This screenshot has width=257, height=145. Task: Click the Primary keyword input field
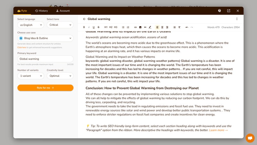click(x=45, y=59)
